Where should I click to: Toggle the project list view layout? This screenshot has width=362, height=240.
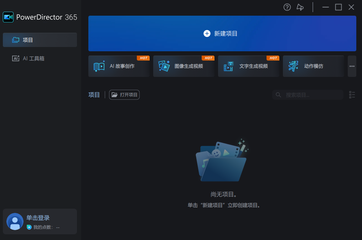(x=352, y=95)
